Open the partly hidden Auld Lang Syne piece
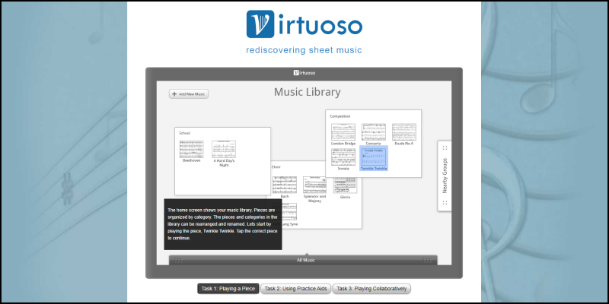609x304 pixels. coord(289,212)
